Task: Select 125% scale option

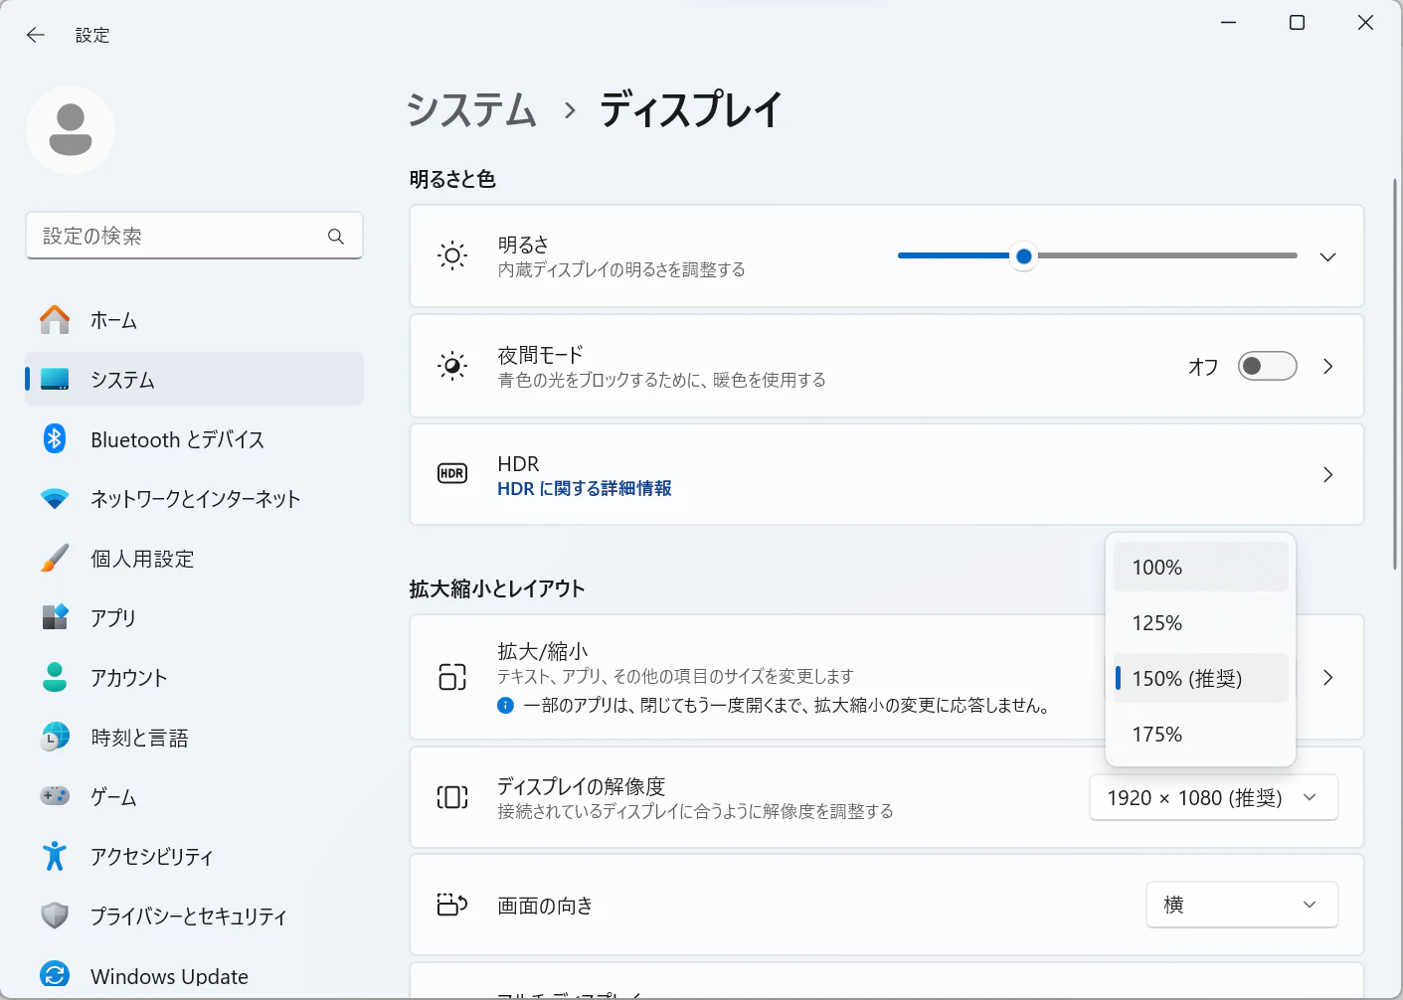Action: [1201, 622]
